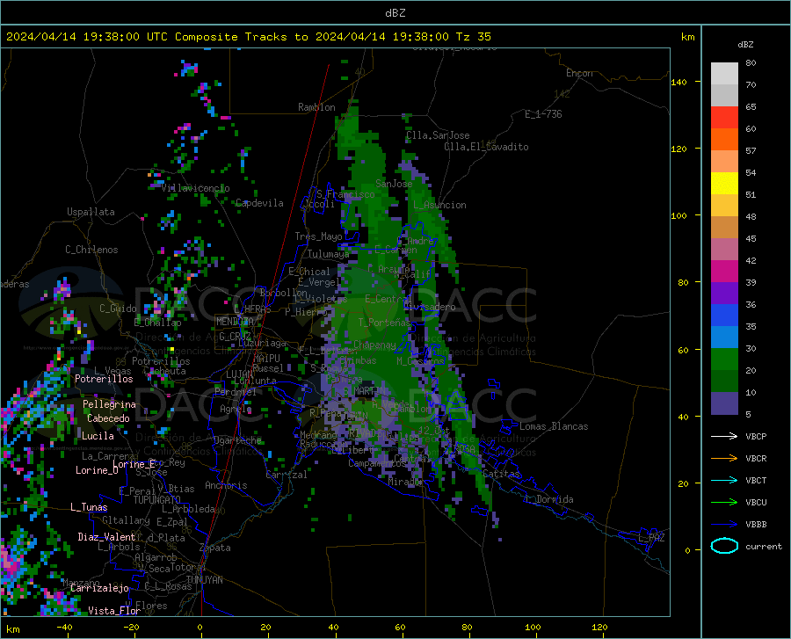
Task: Click the dBZ title at the top
Action: tap(395, 13)
